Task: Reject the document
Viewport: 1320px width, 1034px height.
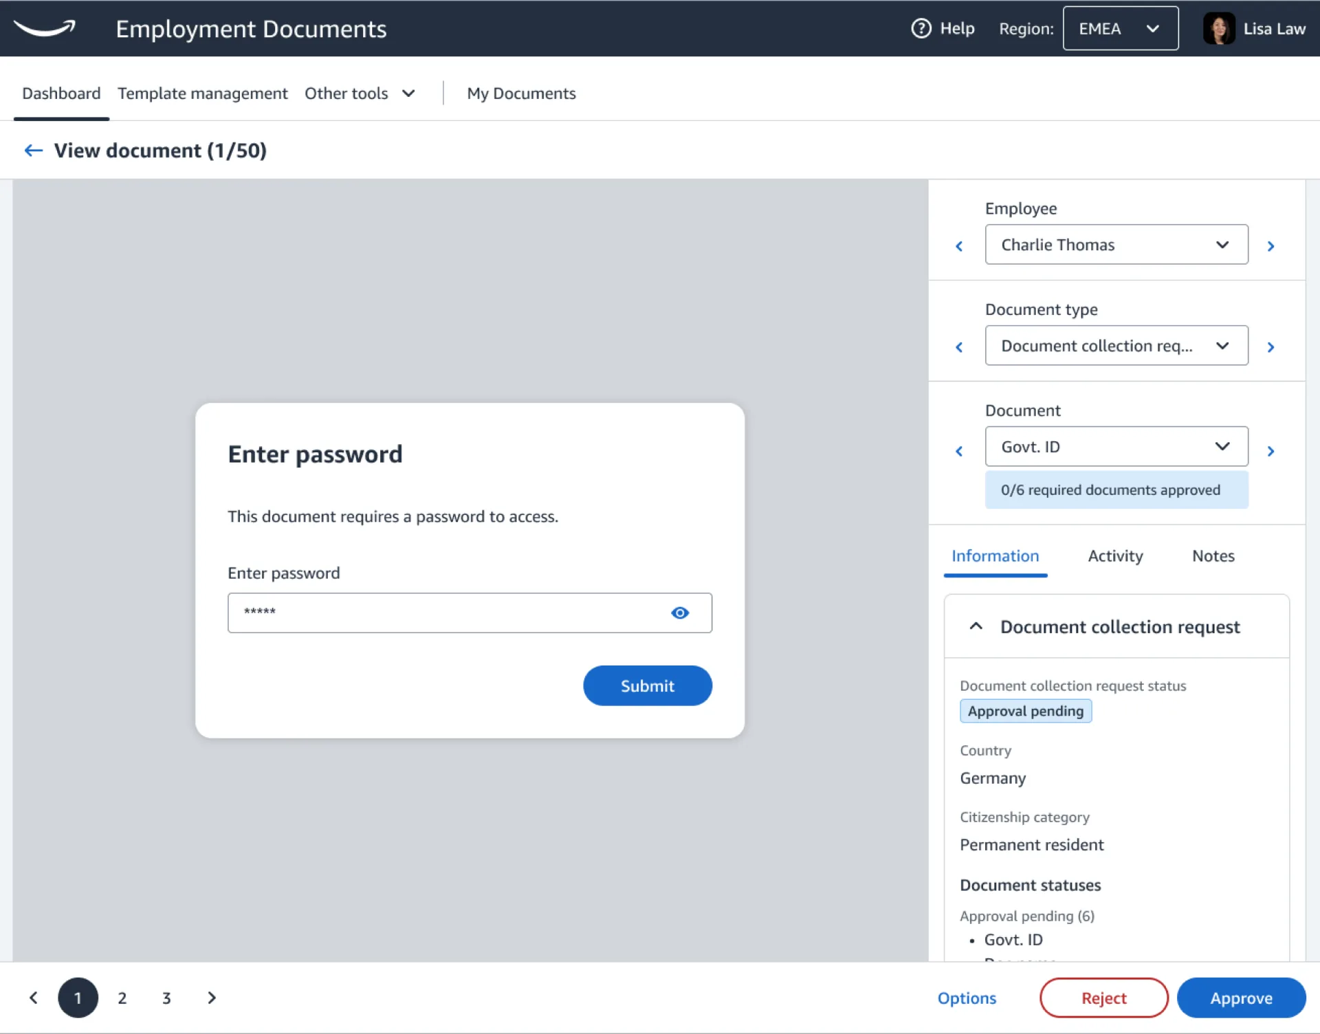Action: [x=1103, y=998]
